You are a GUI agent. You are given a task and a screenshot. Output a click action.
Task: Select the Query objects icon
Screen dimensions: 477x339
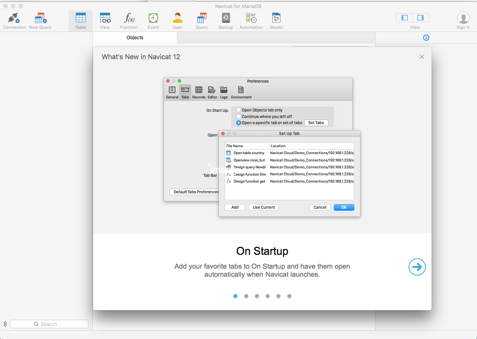[202, 21]
